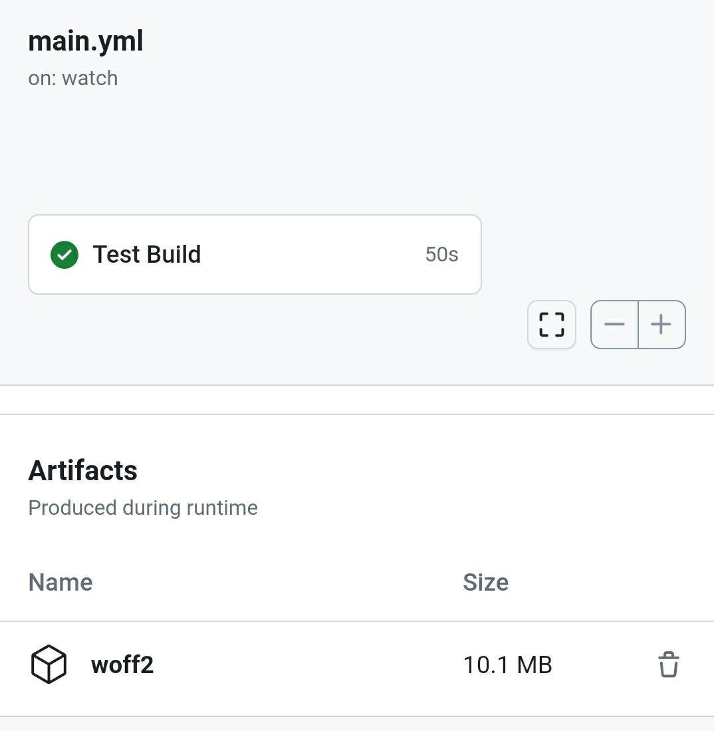
Task: Download the woff2 artifact
Action: click(x=122, y=664)
